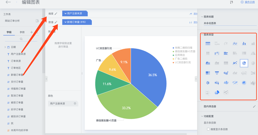Image resolution: width=258 pixels, height=135 pixels.
Task: Open the 操作示例 tutorial link
Action: point(250,2)
